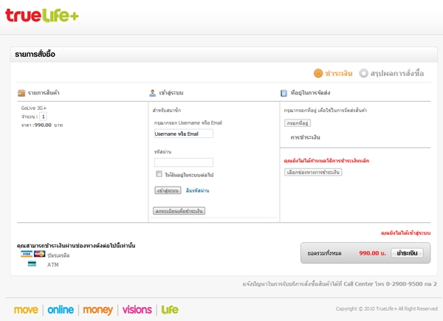Image resolution: width=443 pixels, height=321 pixels.
Task: Select the ชำระเงิน step radio indicator
Action: click(318, 73)
